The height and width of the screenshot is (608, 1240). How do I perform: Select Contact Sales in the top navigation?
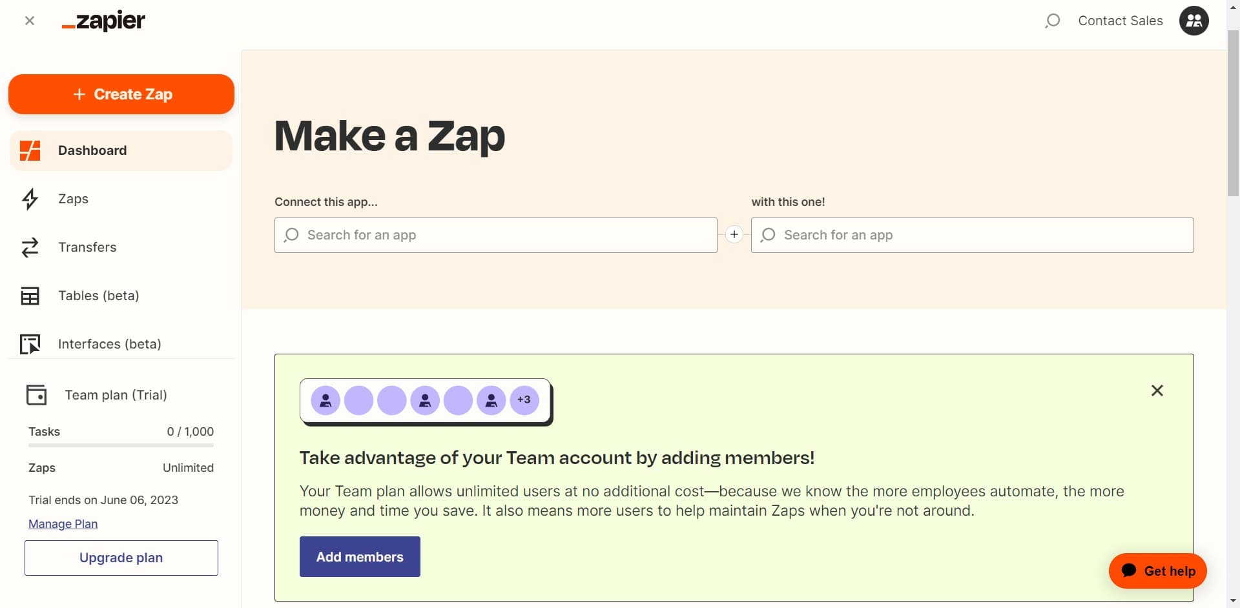(1120, 20)
